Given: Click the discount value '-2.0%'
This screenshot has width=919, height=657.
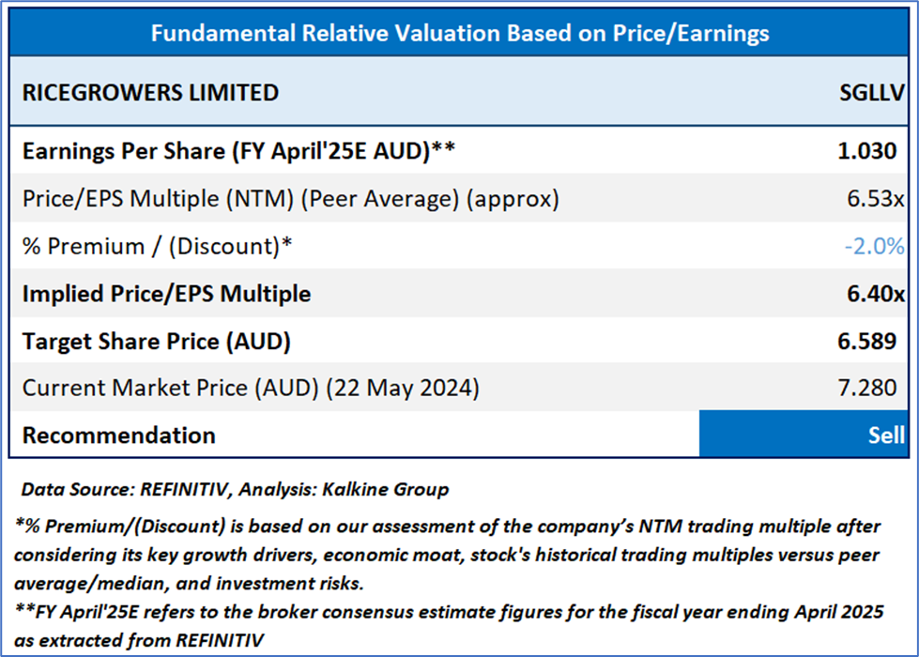Looking at the screenshot, I should [x=874, y=246].
